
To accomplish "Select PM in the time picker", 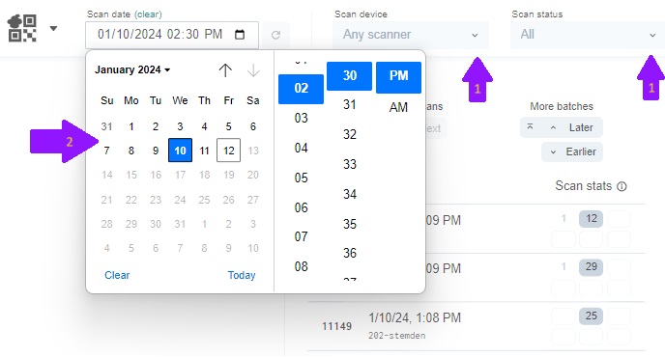I will click(398, 77).
